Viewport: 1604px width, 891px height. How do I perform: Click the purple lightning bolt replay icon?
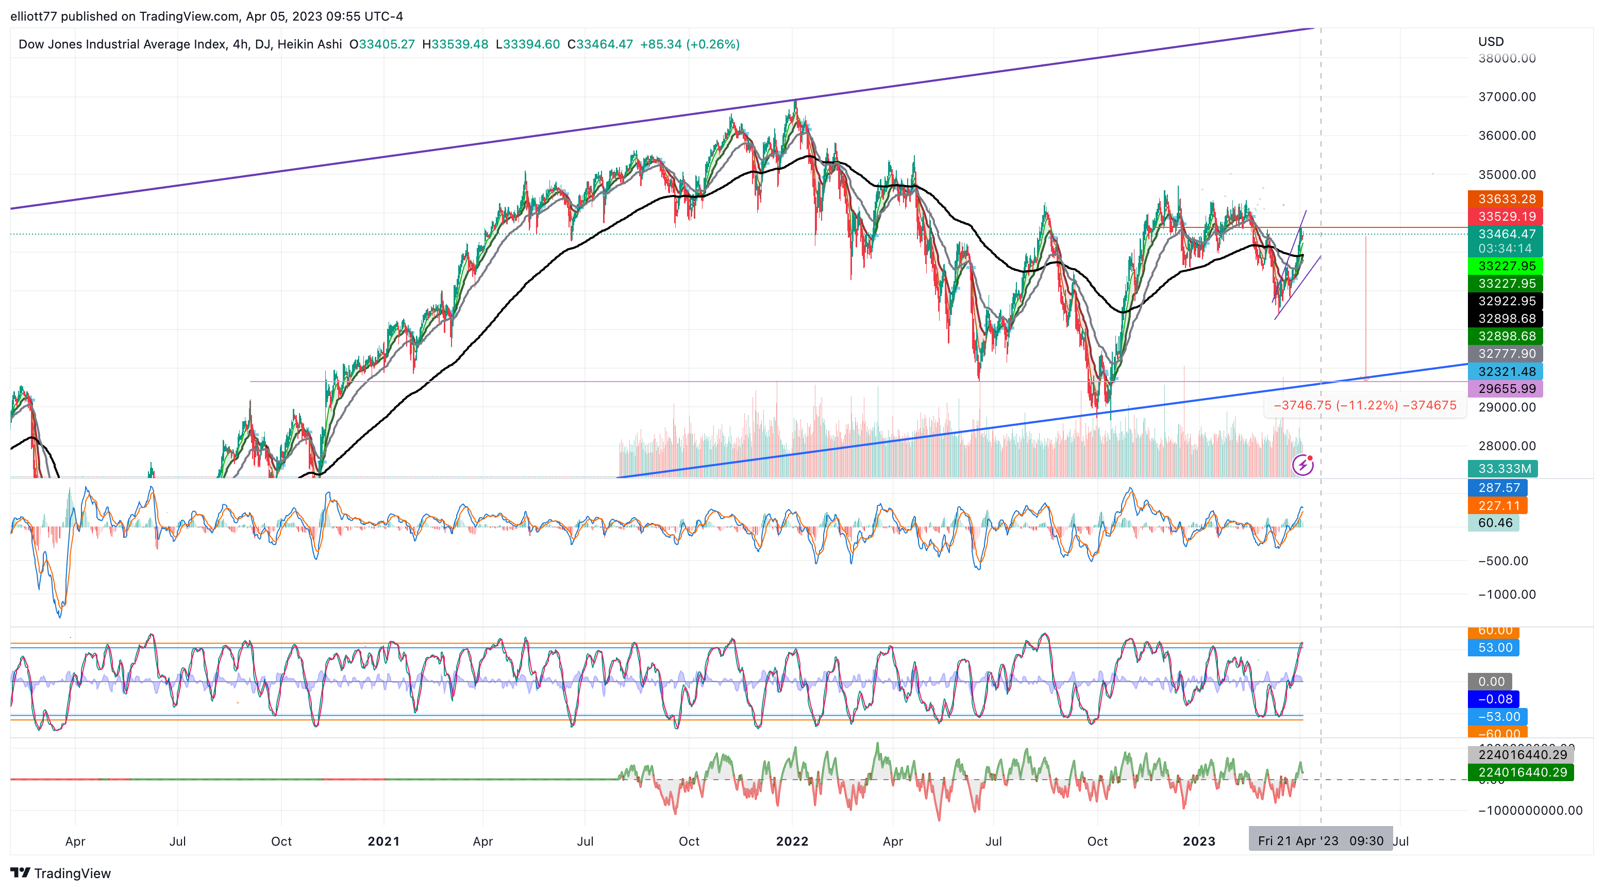coord(1302,465)
